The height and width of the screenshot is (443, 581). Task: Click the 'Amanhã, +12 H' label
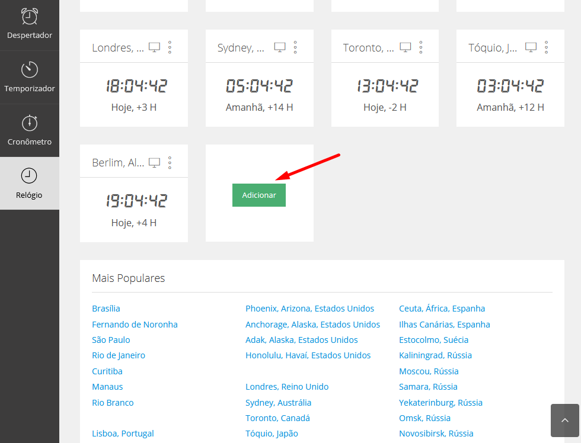pos(510,107)
